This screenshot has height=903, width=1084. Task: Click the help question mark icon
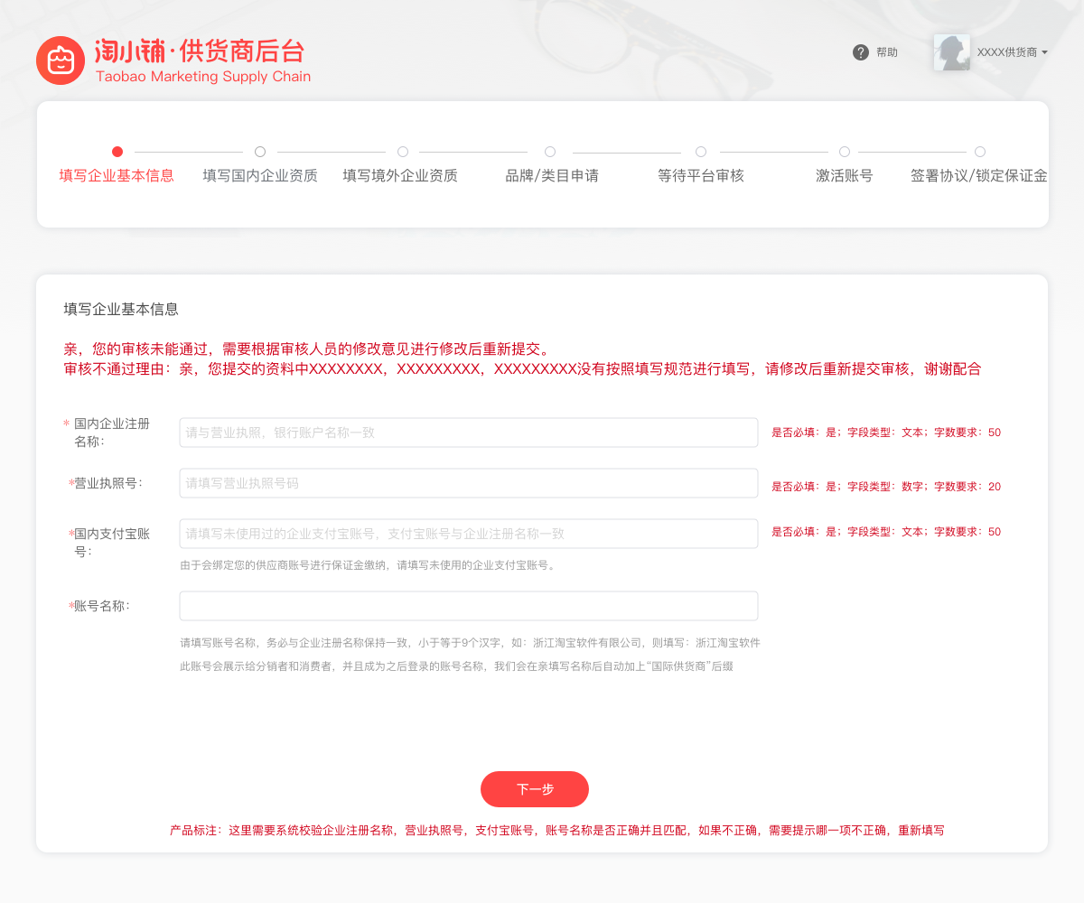point(860,52)
